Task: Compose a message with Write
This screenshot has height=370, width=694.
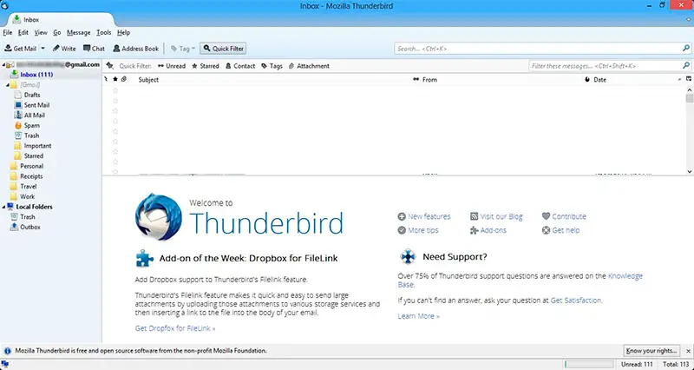Action: click(x=64, y=49)
